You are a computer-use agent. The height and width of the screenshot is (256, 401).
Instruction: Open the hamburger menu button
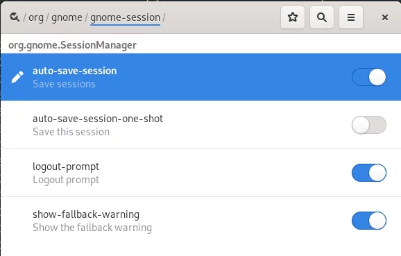coord(351,17)
